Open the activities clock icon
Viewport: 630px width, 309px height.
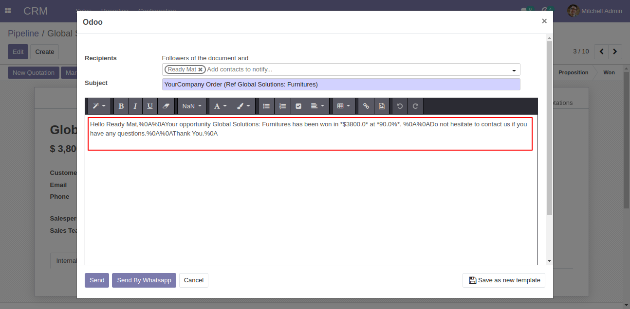[x=547, y=10]
